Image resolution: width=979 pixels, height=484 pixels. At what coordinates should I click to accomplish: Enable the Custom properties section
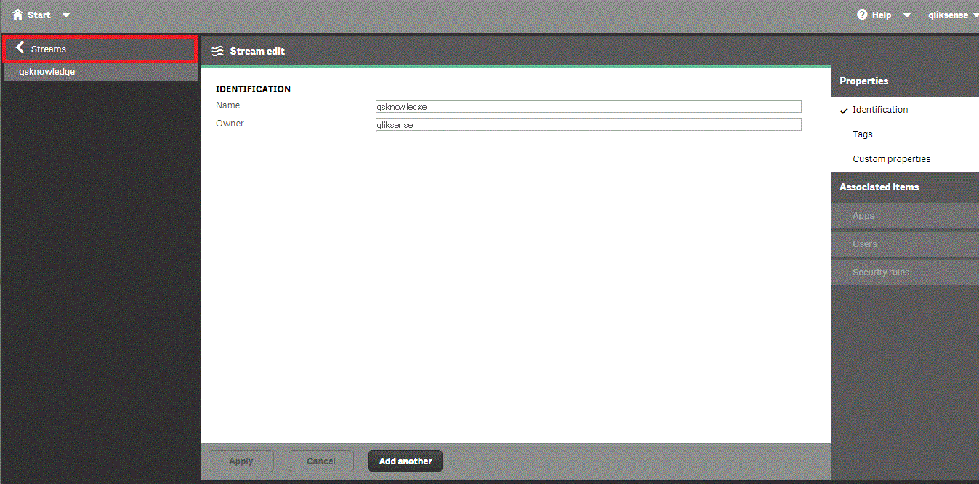click(891, 159)
